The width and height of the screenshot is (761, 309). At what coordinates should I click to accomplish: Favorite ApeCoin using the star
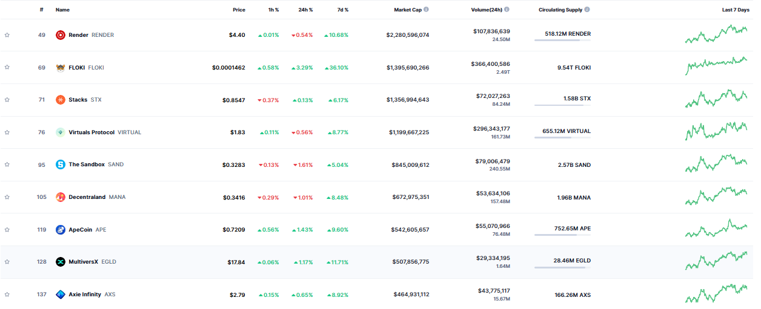(7, 229)
